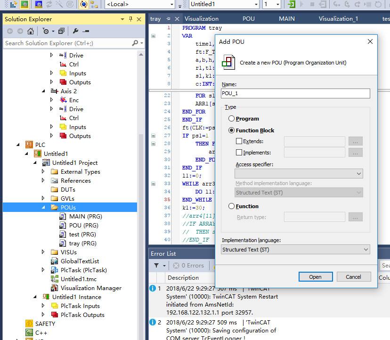
Task: Click the POU Name input field
Action: point(295,93)
